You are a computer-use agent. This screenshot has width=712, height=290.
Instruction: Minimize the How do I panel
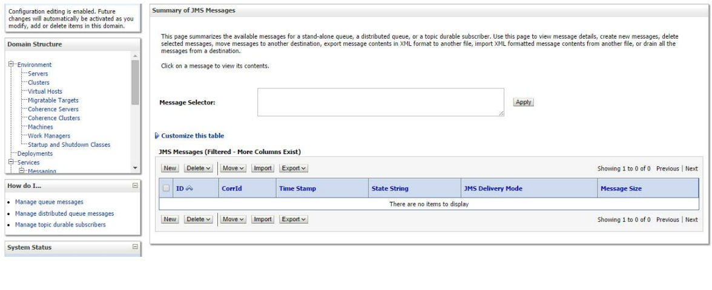(x=135, y=185)
